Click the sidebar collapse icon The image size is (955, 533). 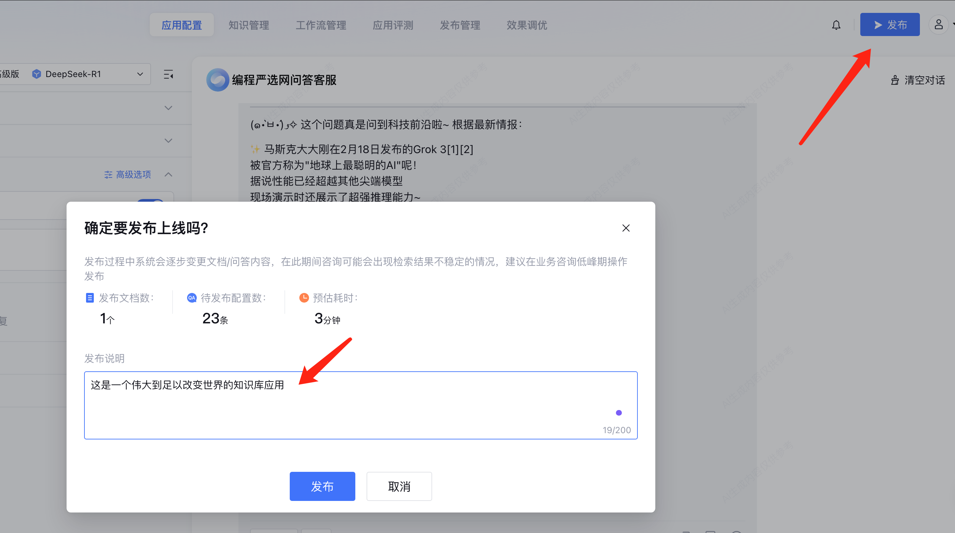click(x=168, y=74)
